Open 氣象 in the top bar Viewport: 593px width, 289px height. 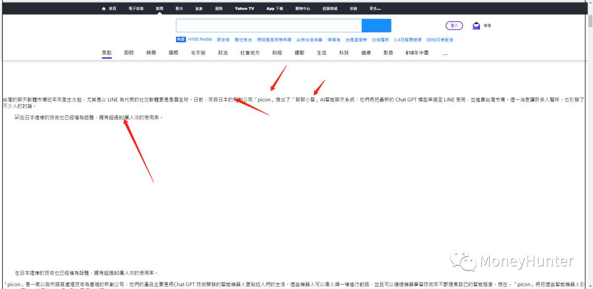pyautogui.click(x=199, y=9)
